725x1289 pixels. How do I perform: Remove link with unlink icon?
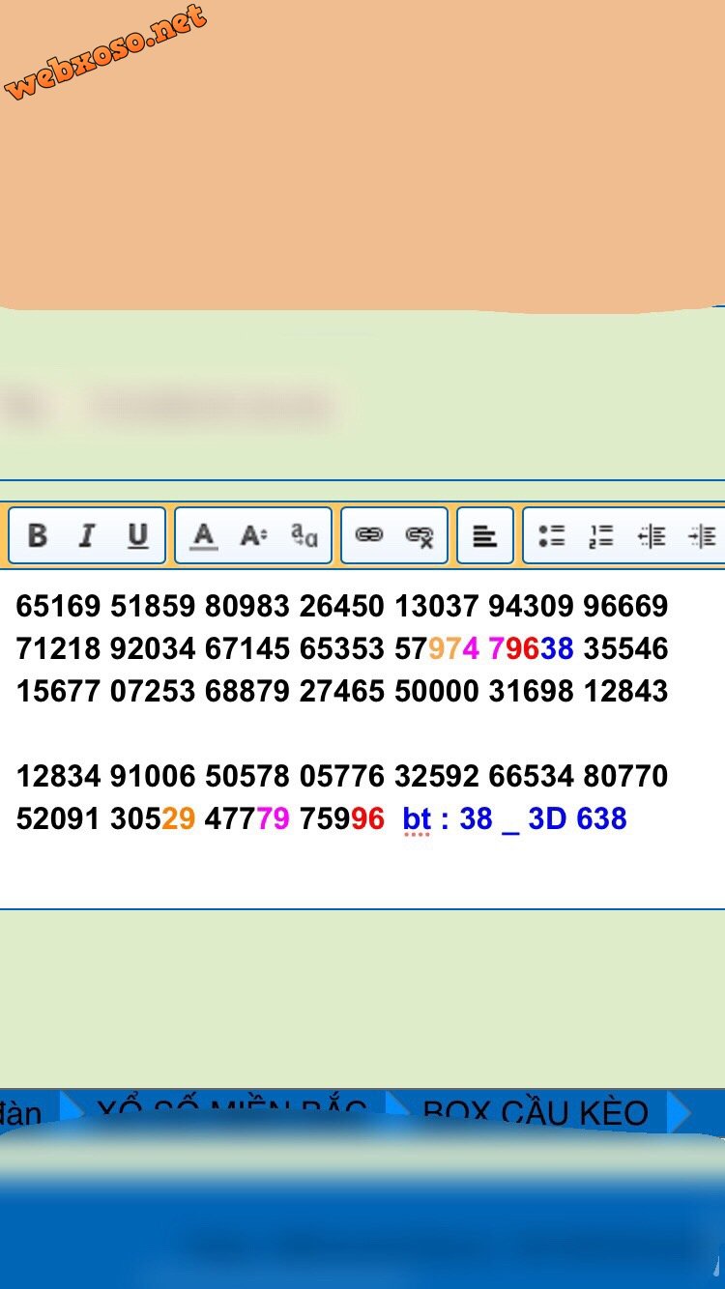[x=420, y=535]
